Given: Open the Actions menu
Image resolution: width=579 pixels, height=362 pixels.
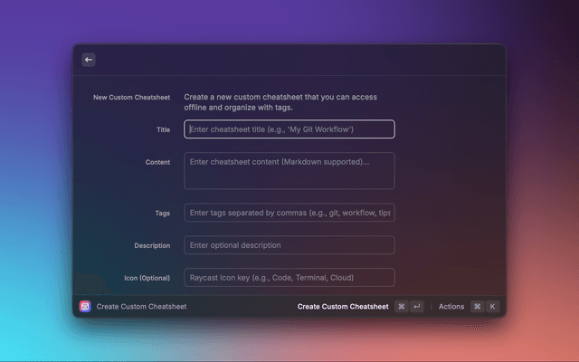Looking at the screenshot, I should coord(451,307).
